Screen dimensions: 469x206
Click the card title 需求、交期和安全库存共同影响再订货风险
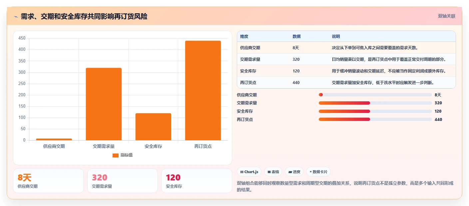click(x=84, y=16)
